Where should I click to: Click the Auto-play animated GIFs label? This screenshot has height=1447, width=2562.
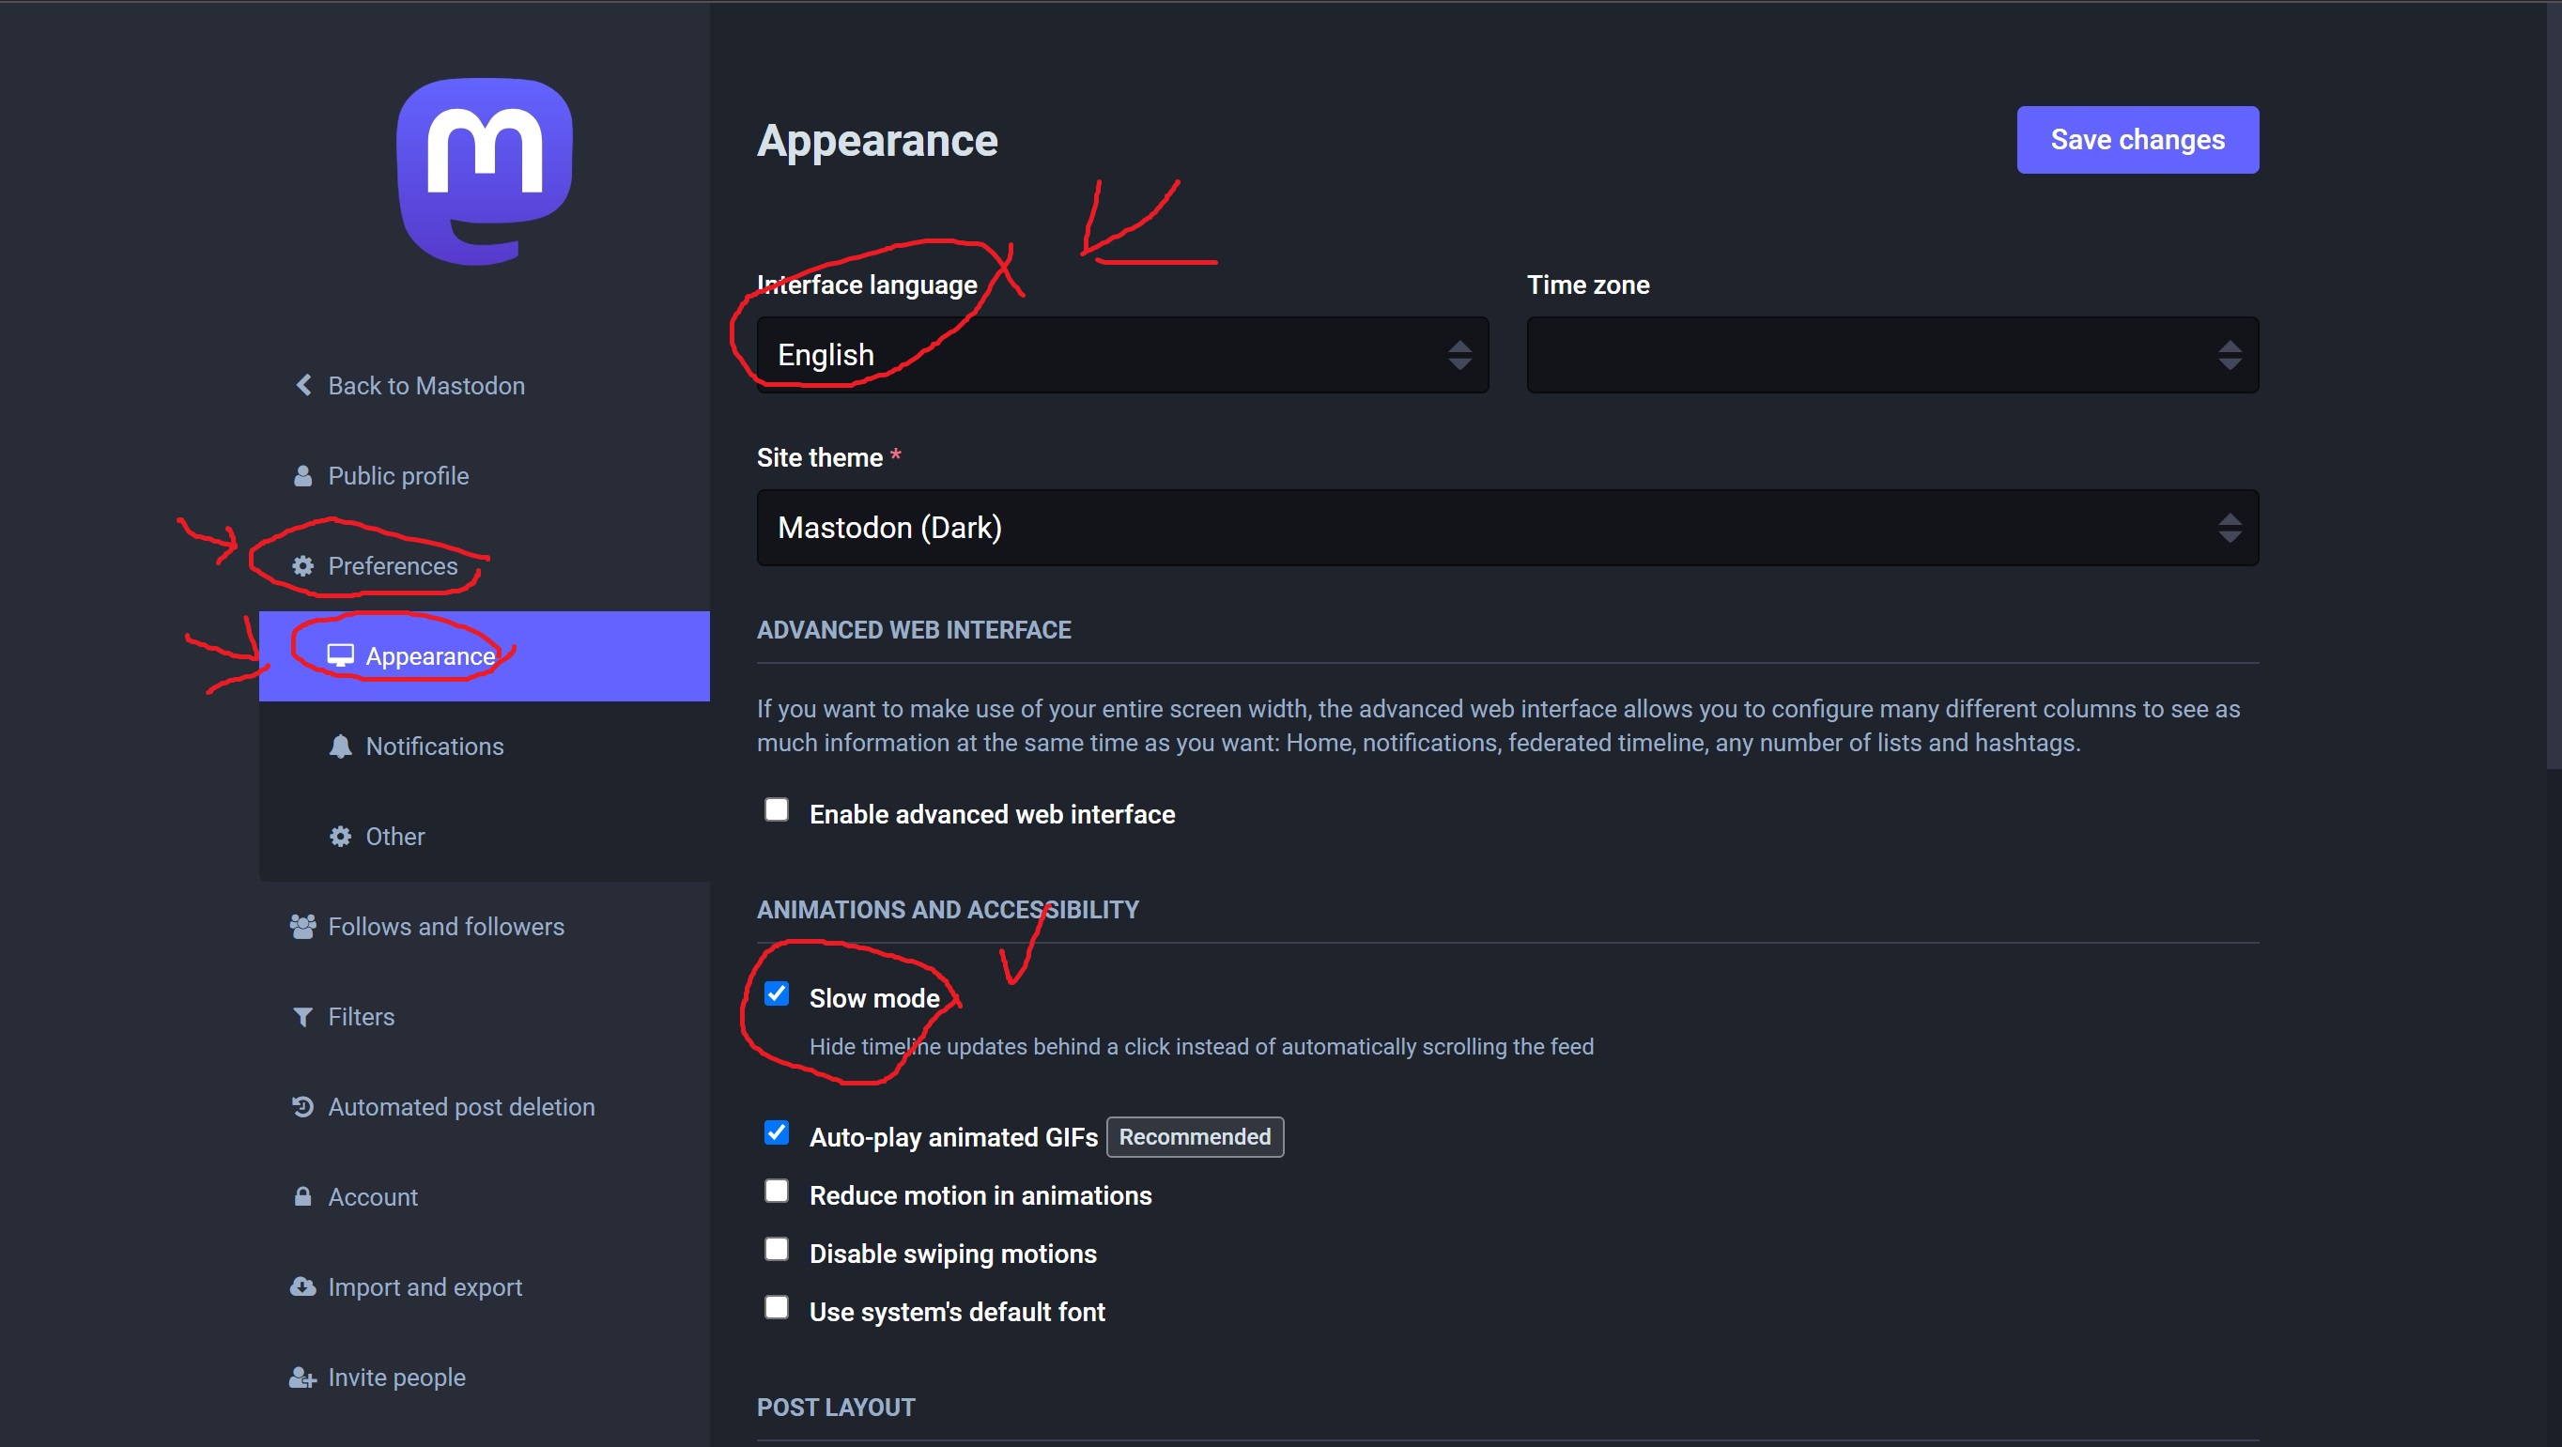(x=953, y=1138)
